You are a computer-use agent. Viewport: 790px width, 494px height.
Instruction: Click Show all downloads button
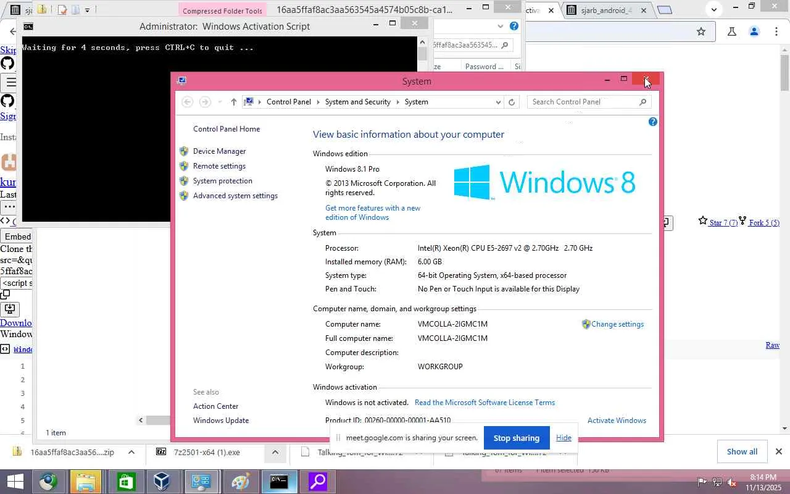(x=742, y=451)
